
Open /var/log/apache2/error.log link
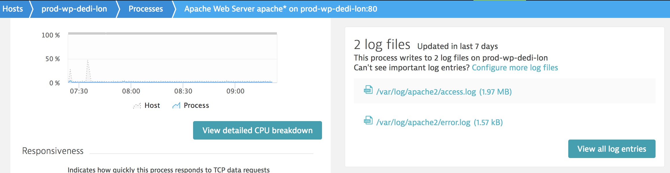tap(423, 122)
